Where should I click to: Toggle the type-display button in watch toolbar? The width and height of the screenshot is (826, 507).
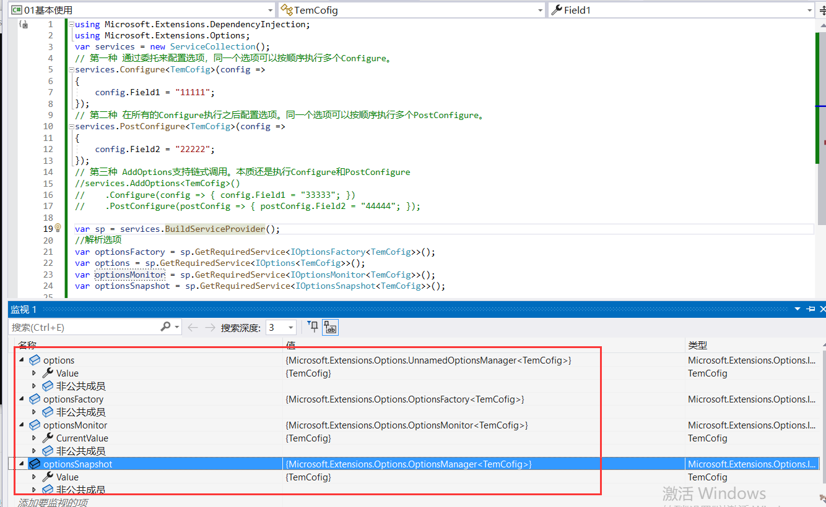pyautogui.click(x=331, y=327)
